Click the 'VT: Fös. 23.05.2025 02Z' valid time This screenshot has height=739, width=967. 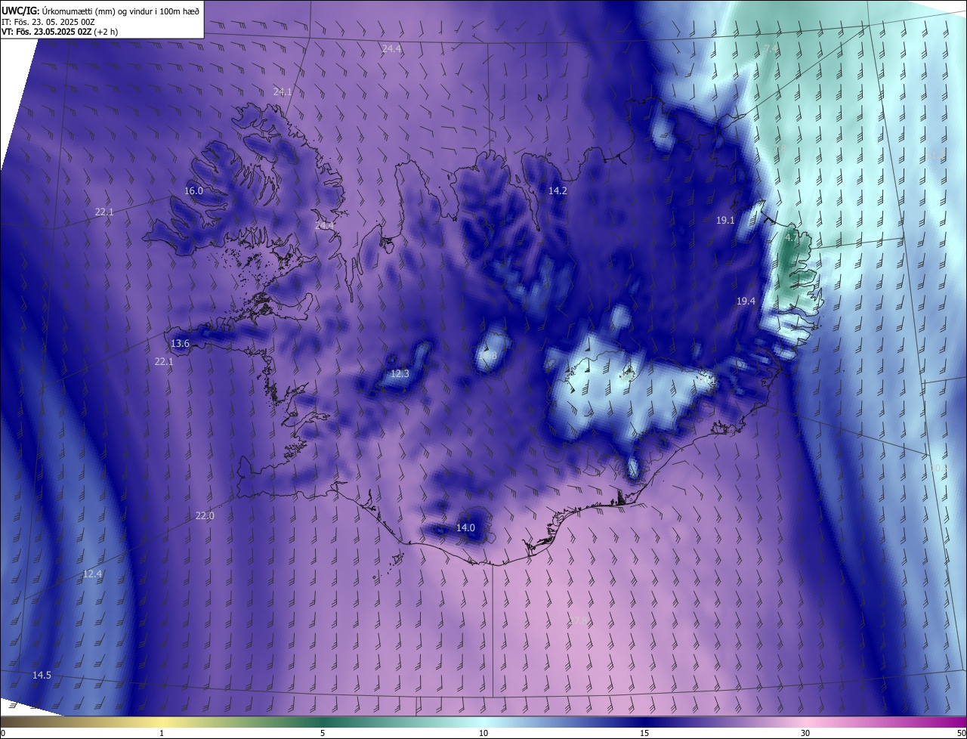pyautogui.click(x=45, y=32)
